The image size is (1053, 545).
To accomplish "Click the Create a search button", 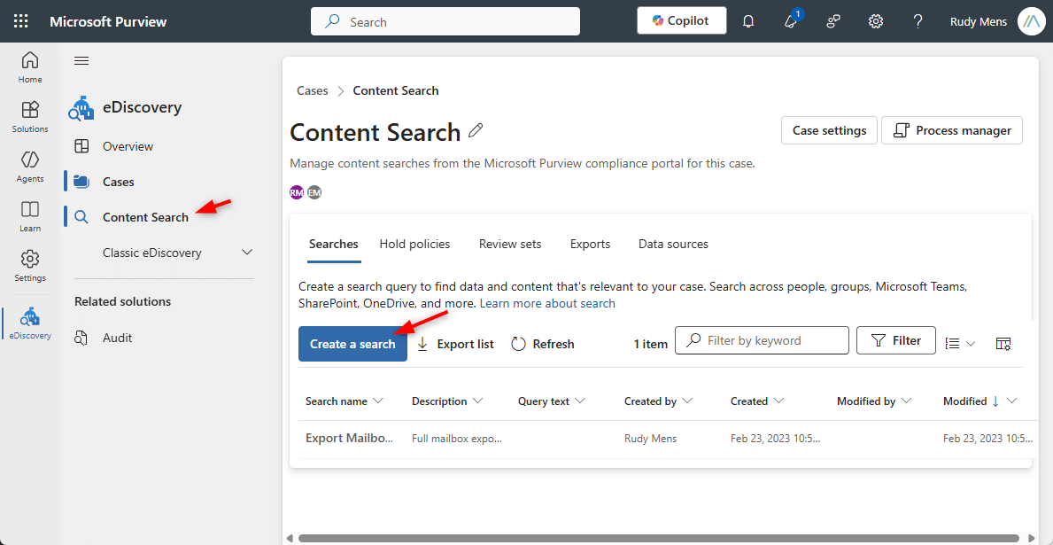I will 352,344.
